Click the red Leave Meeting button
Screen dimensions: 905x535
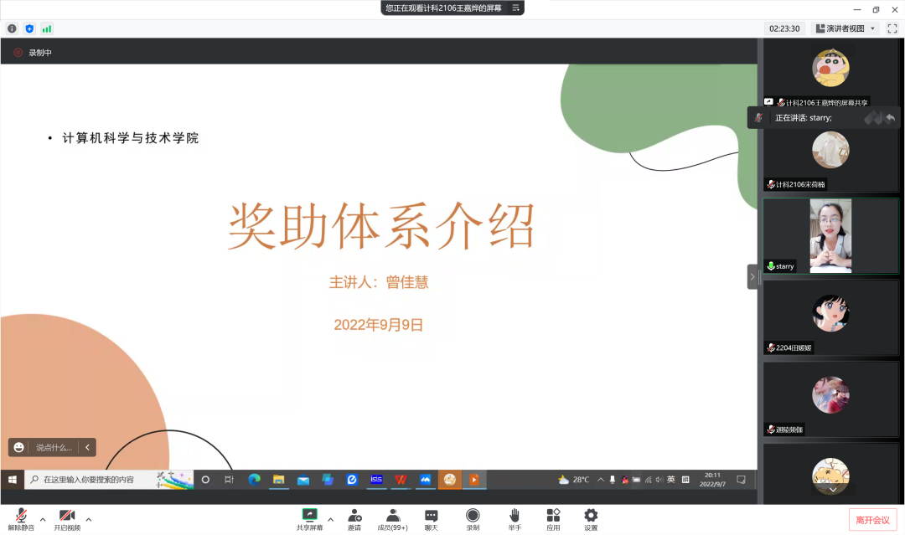click(872, 520)
